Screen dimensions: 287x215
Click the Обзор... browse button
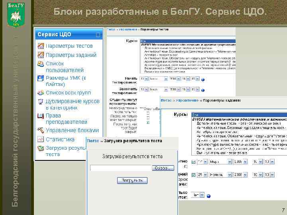tap(163, 168)
